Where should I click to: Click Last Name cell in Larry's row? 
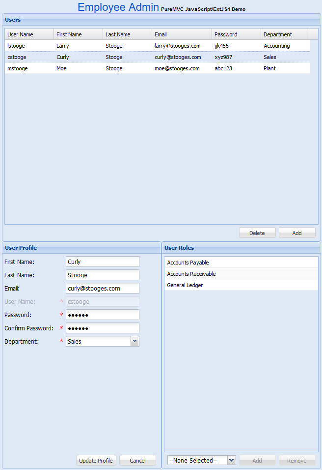pos(127,46)
